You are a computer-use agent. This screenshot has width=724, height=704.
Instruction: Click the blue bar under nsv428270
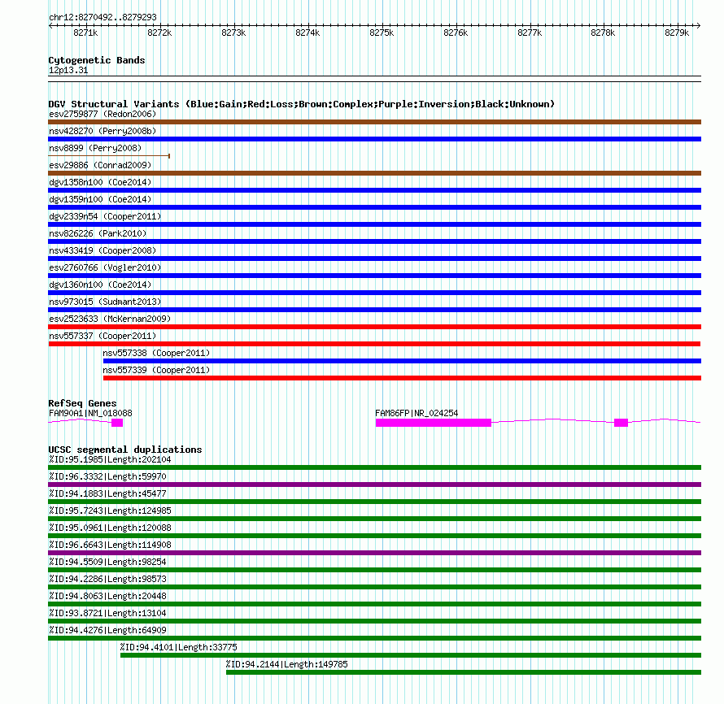tap(374, 139)
